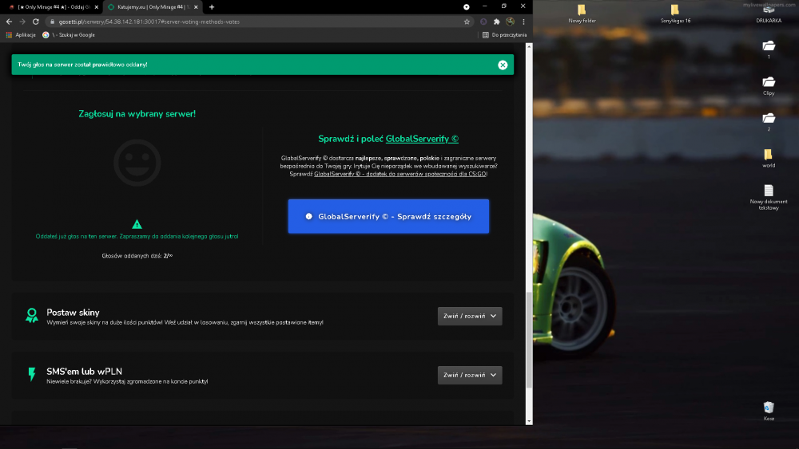Click the smiley face icon
Screen dimensions: 799x449
(x=137, y=163)
